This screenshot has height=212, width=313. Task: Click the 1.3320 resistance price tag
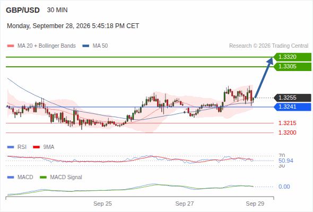[x=292, y=57]
